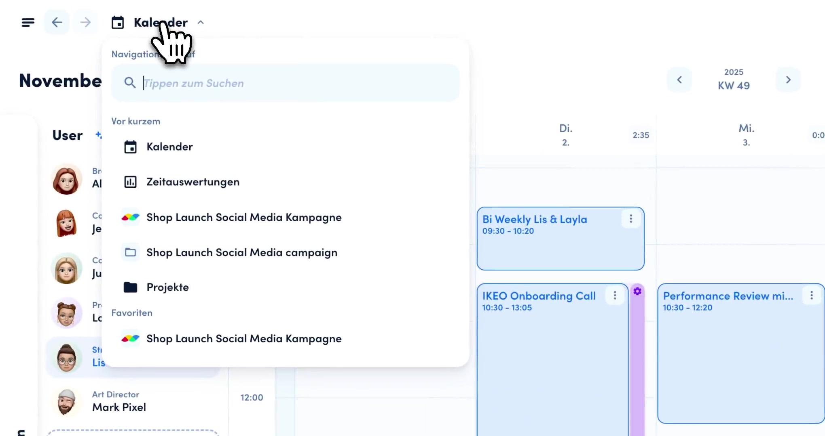This screenshot has height=436, width=825.
Task: Click colorful logo icon in Favoriten entry
Action: point(130,339)
